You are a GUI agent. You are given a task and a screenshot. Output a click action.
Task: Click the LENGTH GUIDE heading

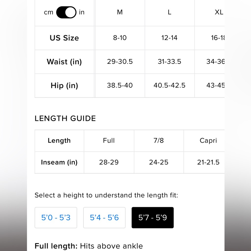tap(65, 118)
